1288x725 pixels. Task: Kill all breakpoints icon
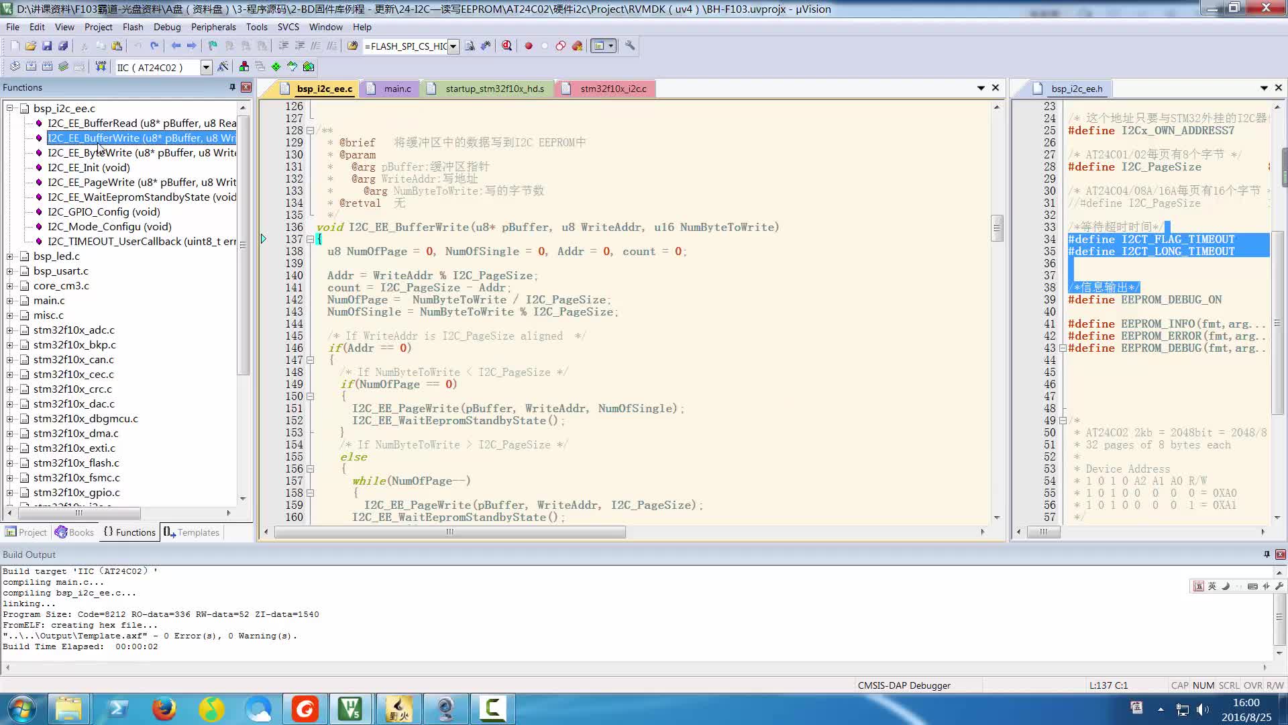[x=577, y=46]
